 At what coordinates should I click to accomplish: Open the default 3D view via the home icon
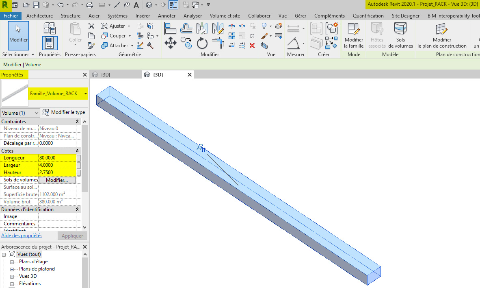[x=149, y=5]
